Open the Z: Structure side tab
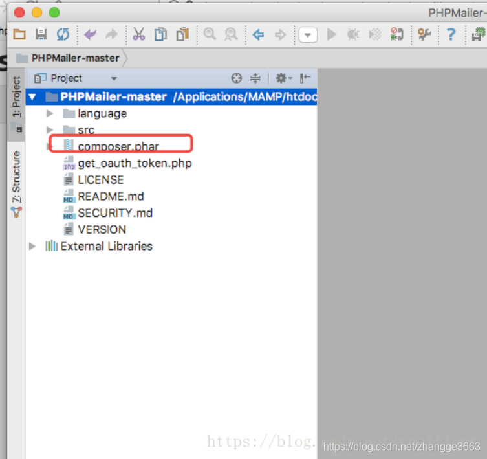487x459 pixels. click(16, 183)
